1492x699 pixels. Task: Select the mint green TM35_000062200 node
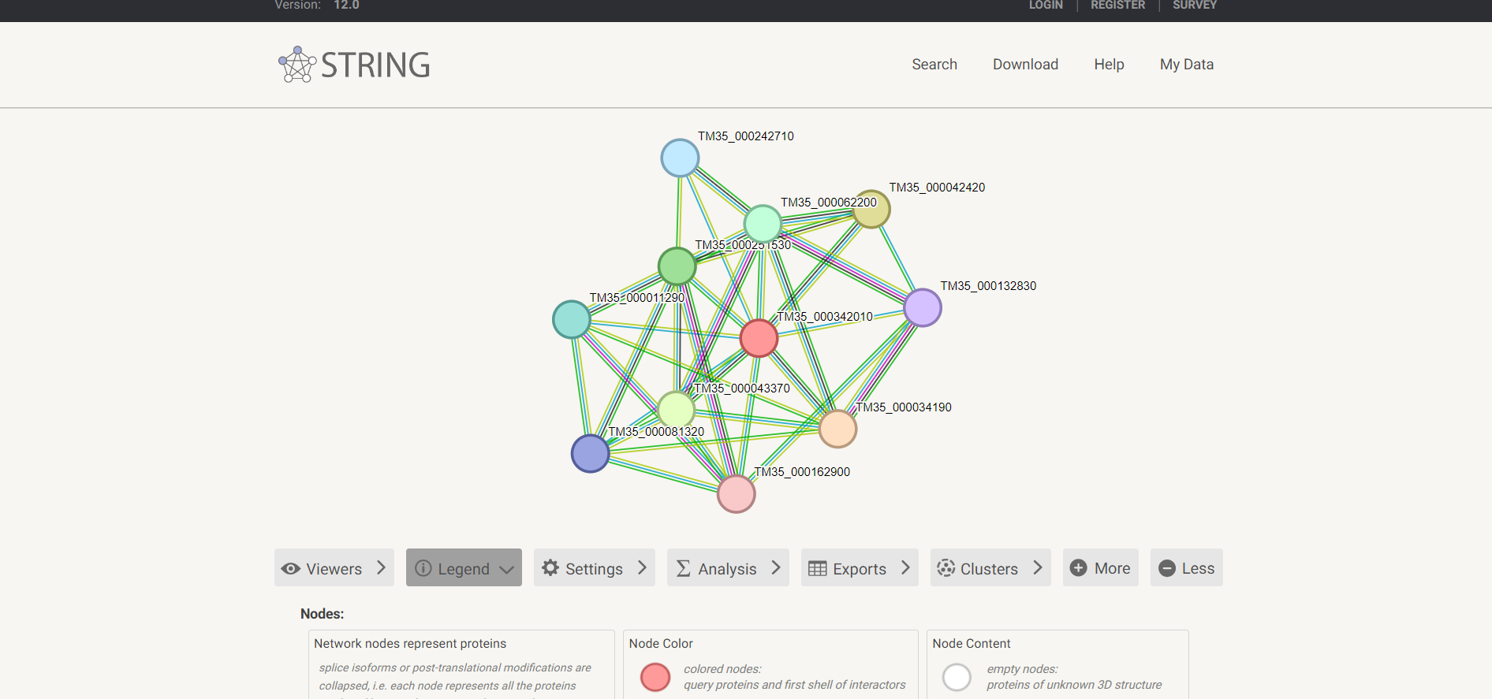click(763, 224)
